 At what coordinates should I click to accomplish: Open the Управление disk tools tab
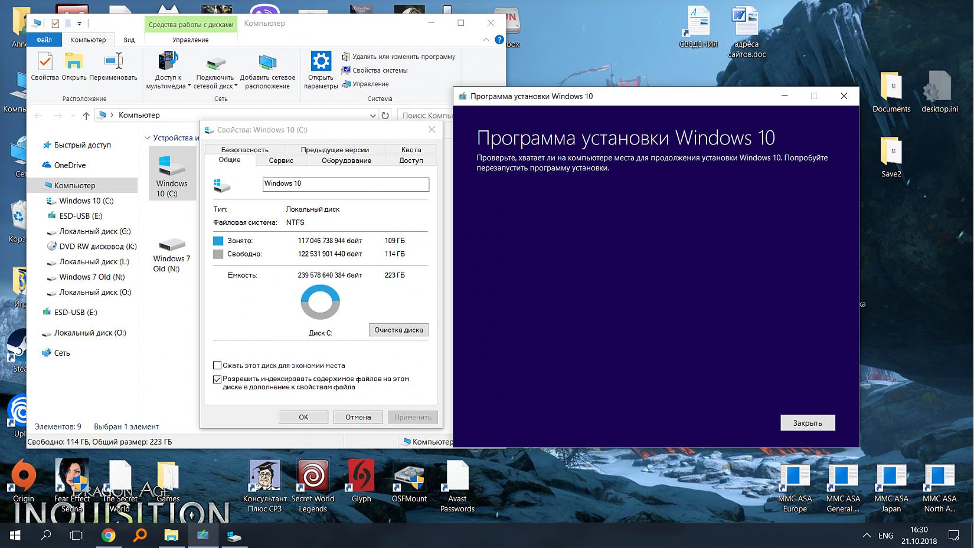click(x=190, y=40)
